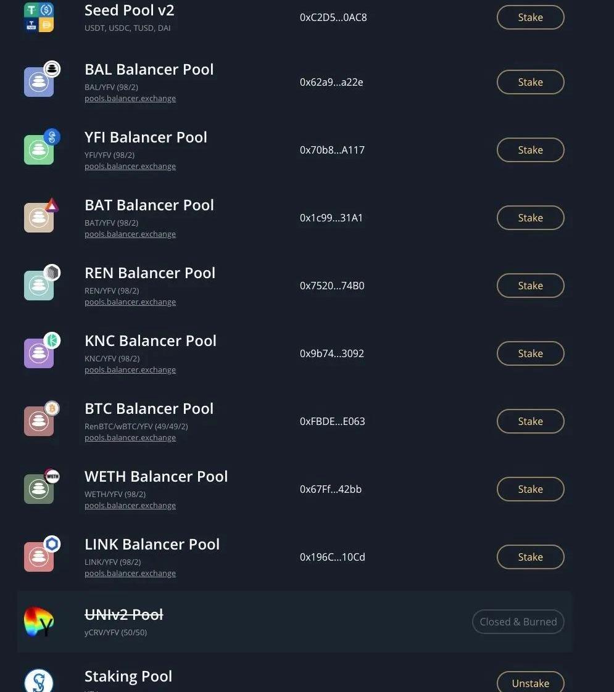Viewport: 614px width, 692px height.
Task: Click the Closed & Burned button
Action: click(x=518, y=622)
